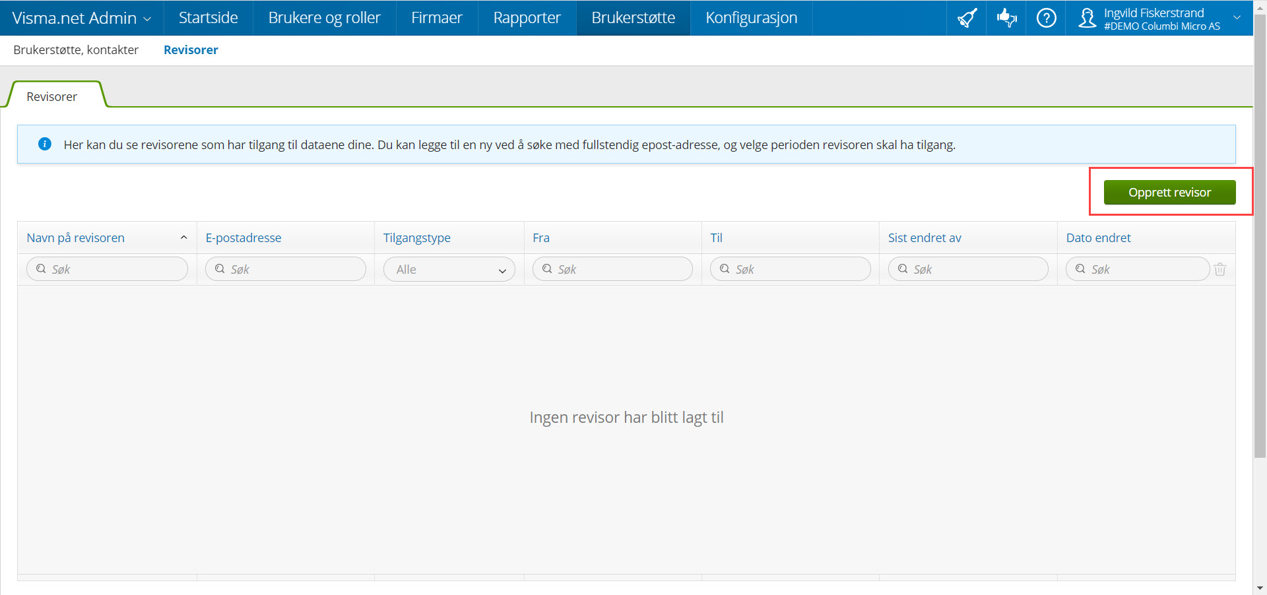Click the 'Ingen revisor har blitt lagt til' text
This screenshot has height=595, width=1267.
click(626, 418)
